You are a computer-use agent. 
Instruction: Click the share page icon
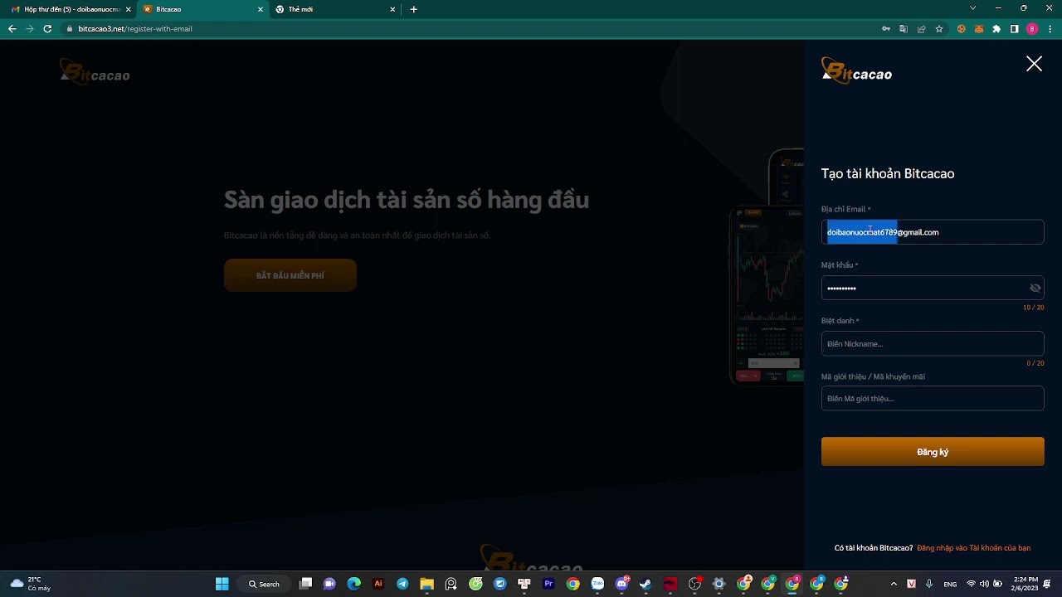pos(921,28)
